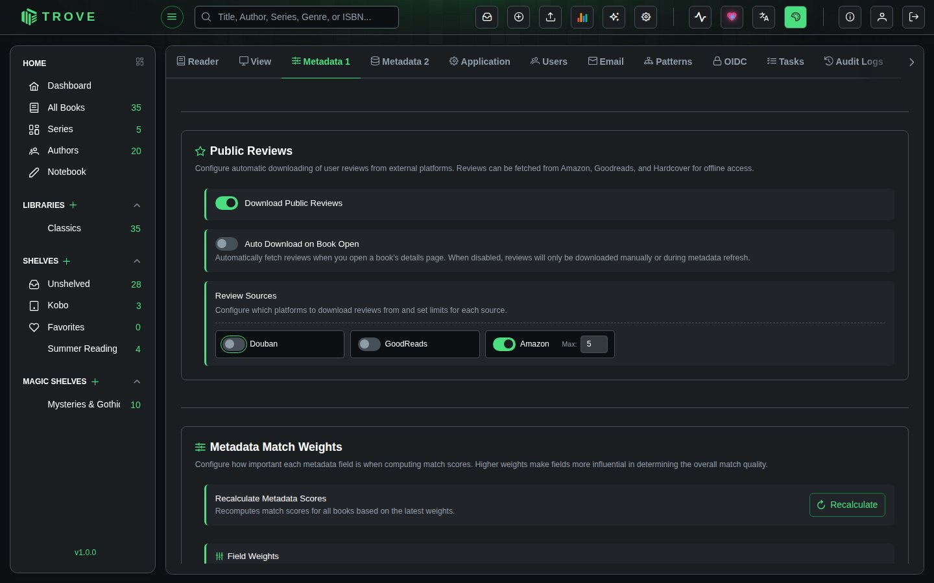Viewport: 934px width, 583px height.
Task: Turn on GoodReads review source
Action: coord(369,344)
